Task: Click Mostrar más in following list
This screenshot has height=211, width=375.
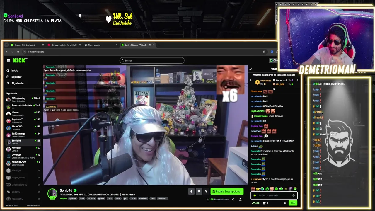Action: click(12, 205)
